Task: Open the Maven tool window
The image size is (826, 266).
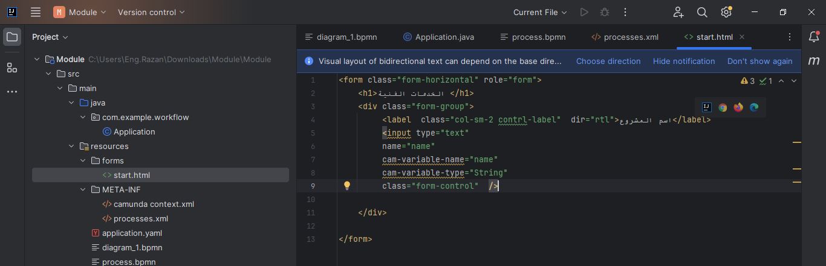Action: click(814, 61)
